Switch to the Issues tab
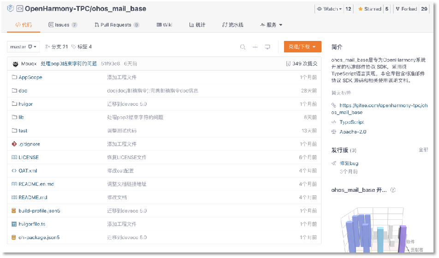The image size is (439, 258). pyautogui.click(x=62, y=25)
